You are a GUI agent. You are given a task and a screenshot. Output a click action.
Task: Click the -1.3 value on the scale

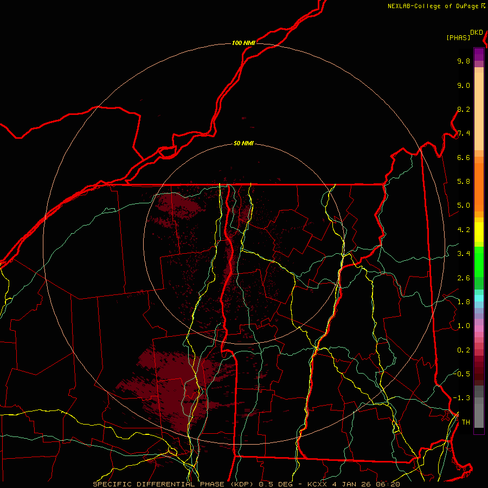(x=461, y=399)
